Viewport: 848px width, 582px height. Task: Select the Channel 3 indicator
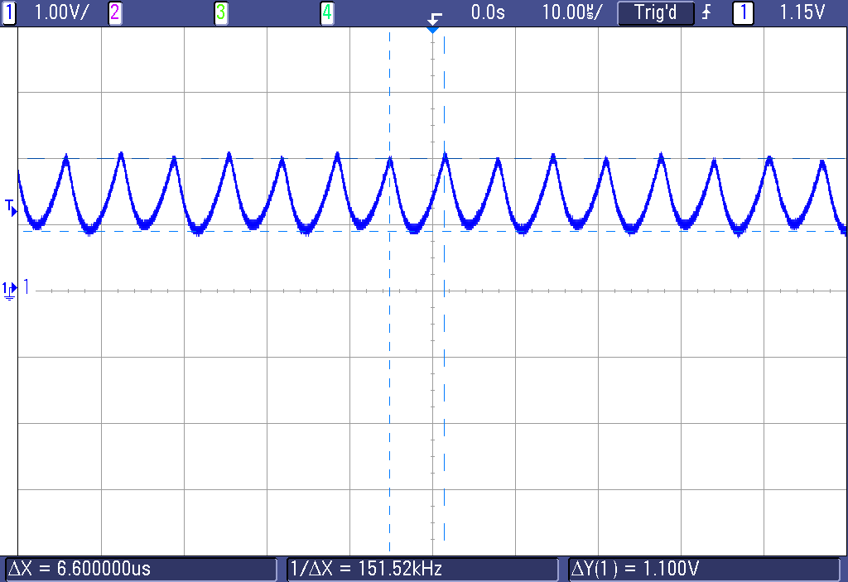(221, 12)
